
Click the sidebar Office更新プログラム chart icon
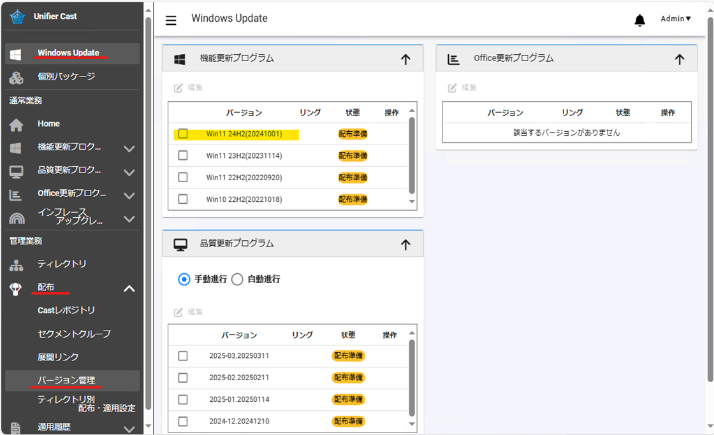point(15,195)
